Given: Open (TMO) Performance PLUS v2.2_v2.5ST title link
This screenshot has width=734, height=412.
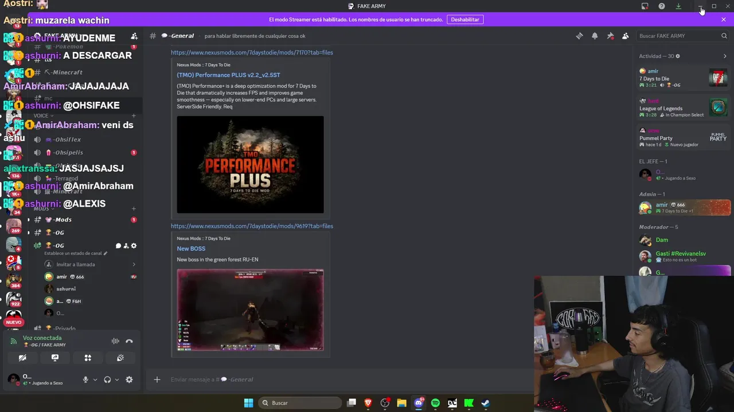Looking at the screenshot, I should pyautogui.click(x=228, y=75).
